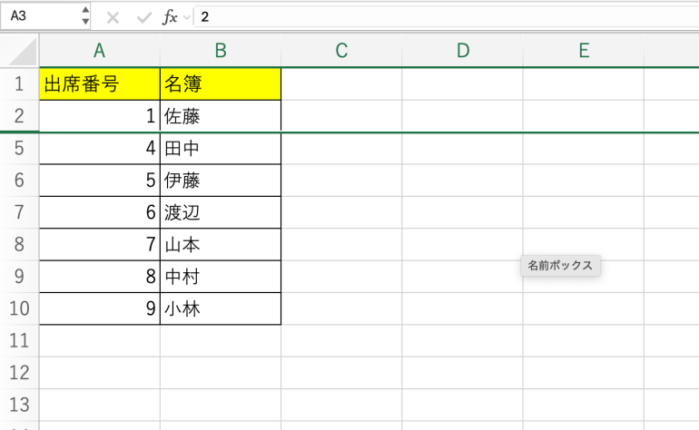The width and height of the screenshot is (699, 430).
Task: Select column E header
Action: coord(583,51)
